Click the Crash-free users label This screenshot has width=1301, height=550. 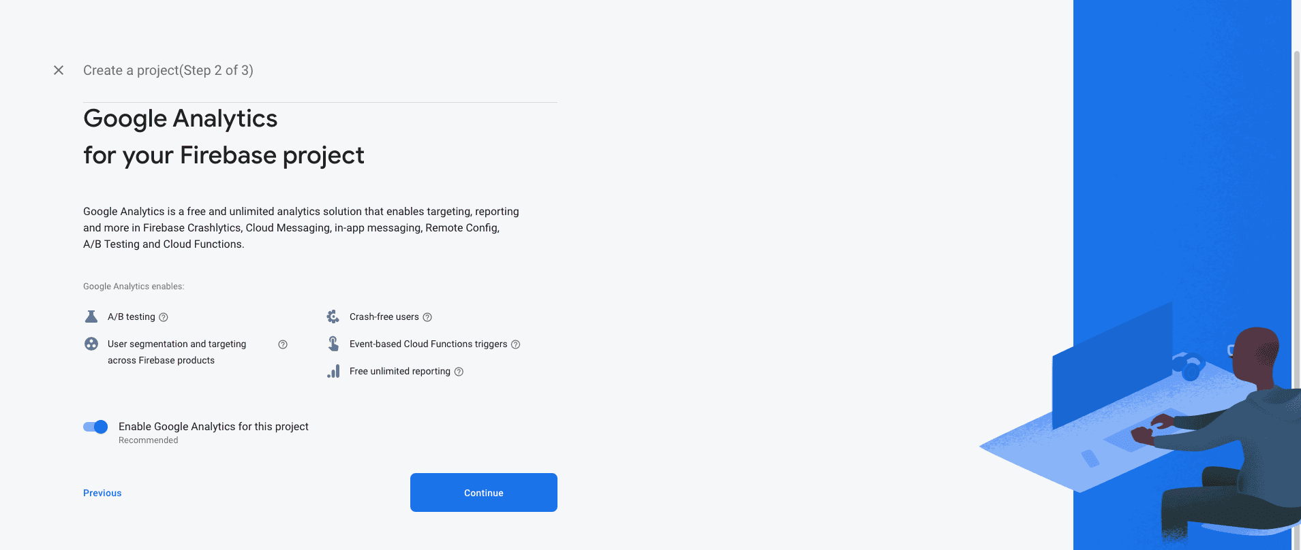384,317
